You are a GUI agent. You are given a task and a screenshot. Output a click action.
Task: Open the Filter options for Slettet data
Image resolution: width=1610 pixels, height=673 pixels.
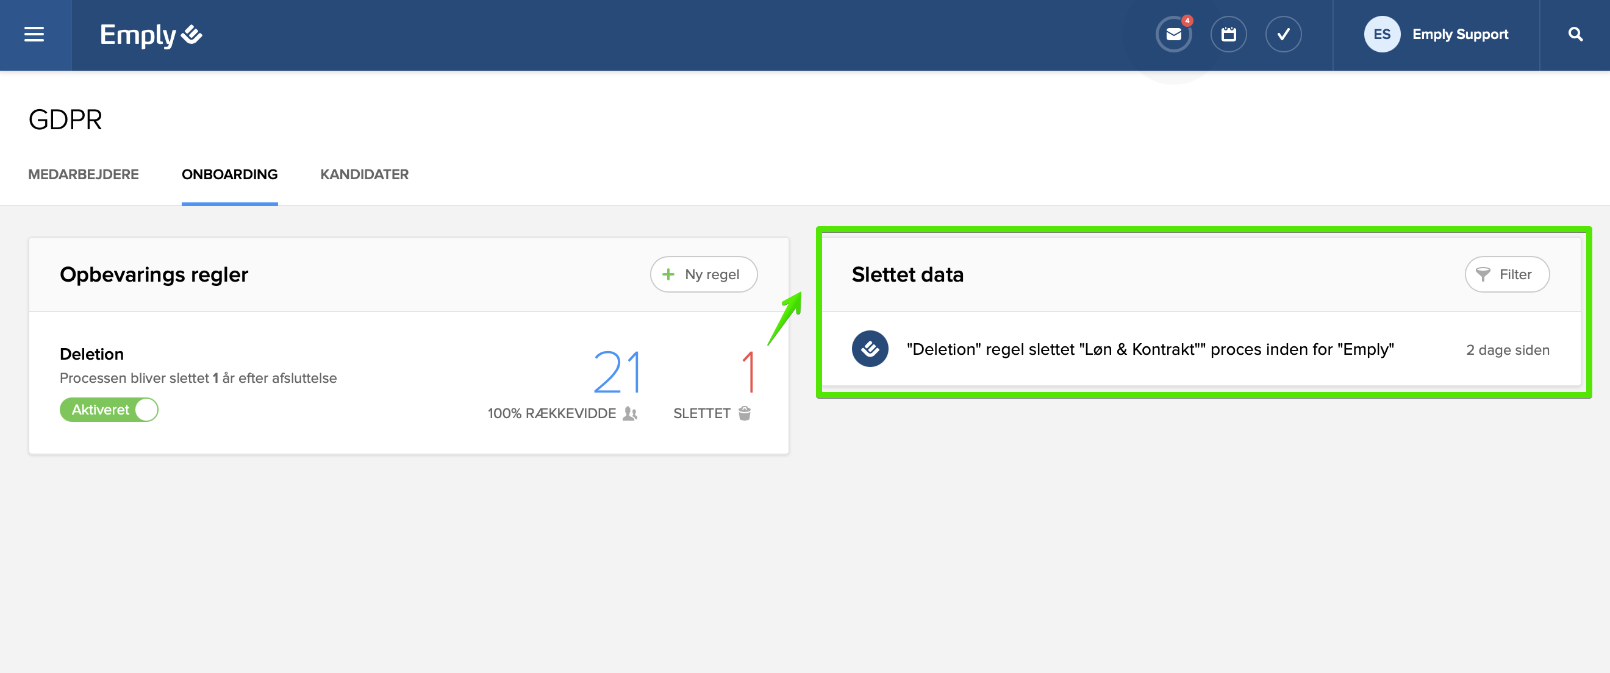(1506, 274)
